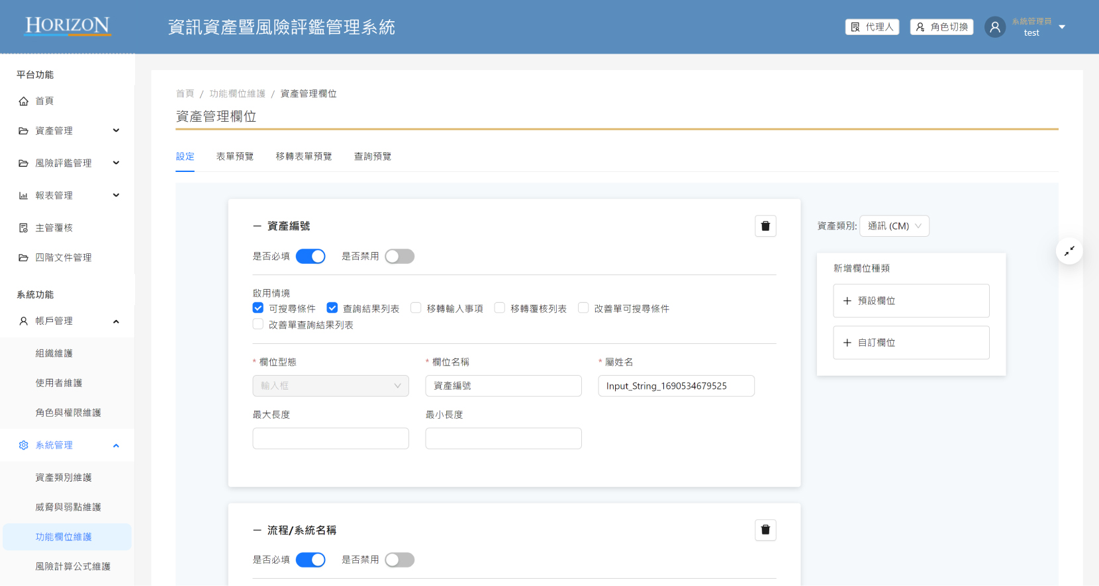Open the user avatar profile icon

click(x=994, y=27)
